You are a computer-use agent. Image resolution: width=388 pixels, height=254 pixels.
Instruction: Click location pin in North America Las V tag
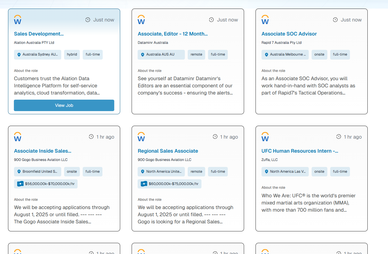coord(266,172)
